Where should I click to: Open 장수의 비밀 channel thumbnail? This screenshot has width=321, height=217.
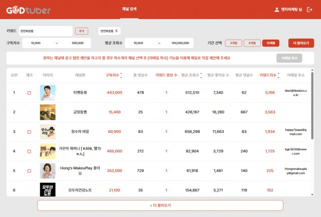pyautogui.click(x=48, y=132)
